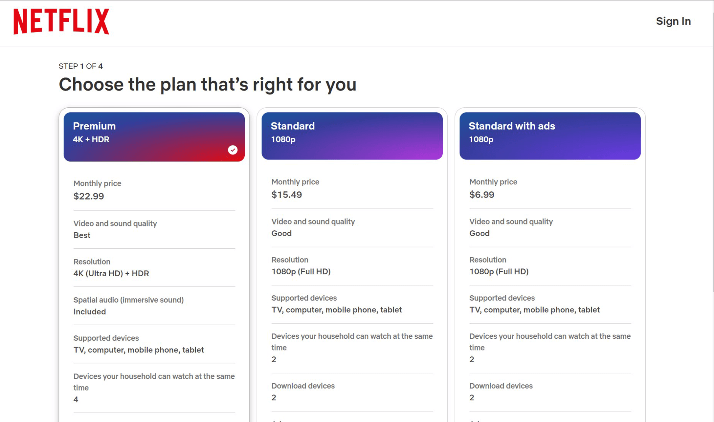Click the STEP 1 OF 4 indicator
The height and width of the screenshot is (422, 714).
(81, 66)
